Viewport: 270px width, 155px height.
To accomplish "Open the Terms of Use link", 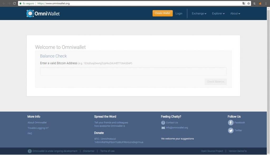I will tap(107, 151).
